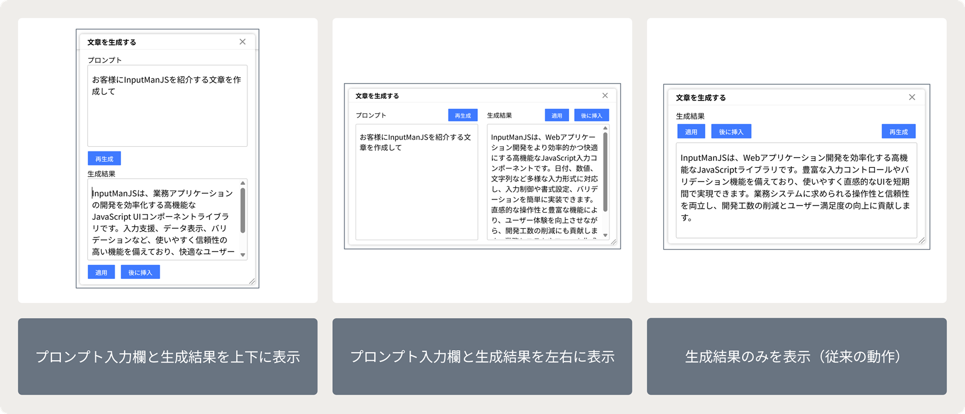
Task: Click 生成結果 label in result-only dialog
Action: click(690, 116)
